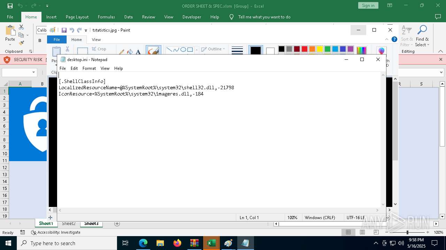
Task: Click Redo in Paint's quick access bar
Action: click(79, 30)
